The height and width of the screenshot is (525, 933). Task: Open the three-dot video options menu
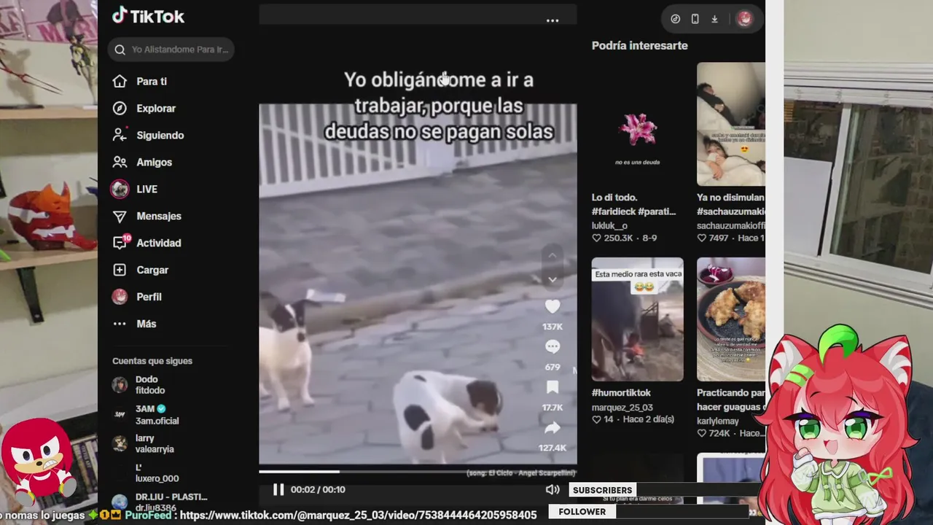pyautogui.click(x=553, y=21)
